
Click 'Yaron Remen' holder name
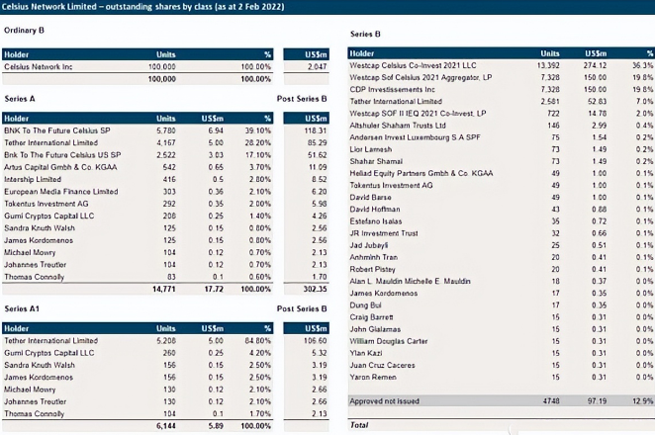point(373,378)
